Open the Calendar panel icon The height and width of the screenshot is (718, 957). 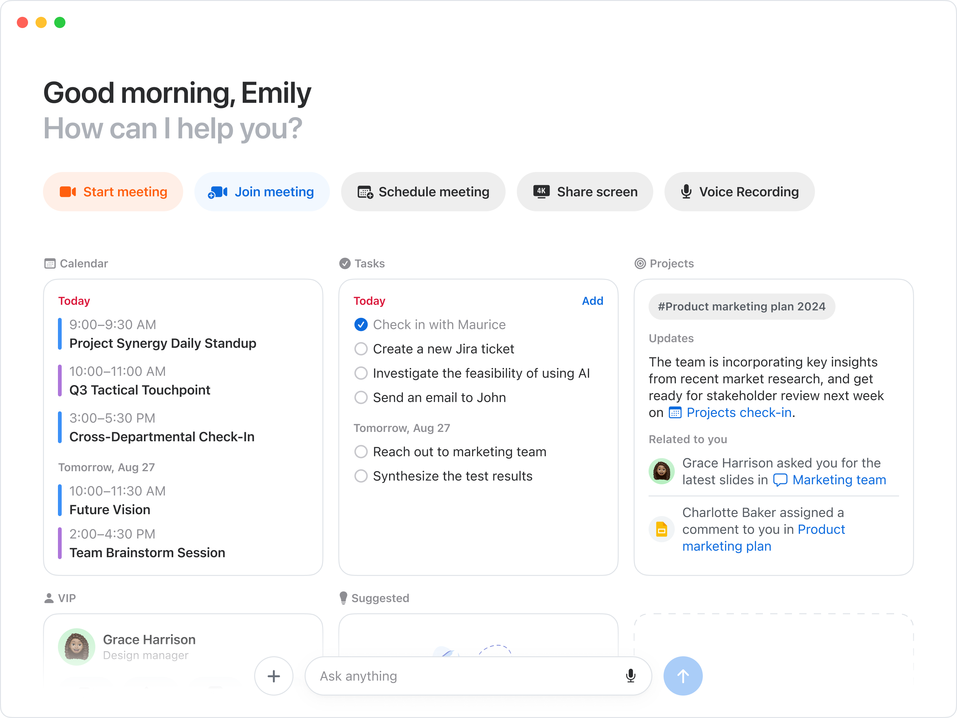(x=50, y=263)
